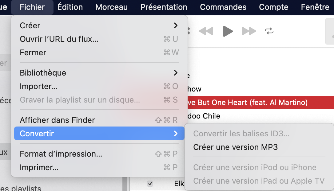The height and width of the screenshot is (191, 334).
Task: Skip to the next track
Action: point(249,31)
